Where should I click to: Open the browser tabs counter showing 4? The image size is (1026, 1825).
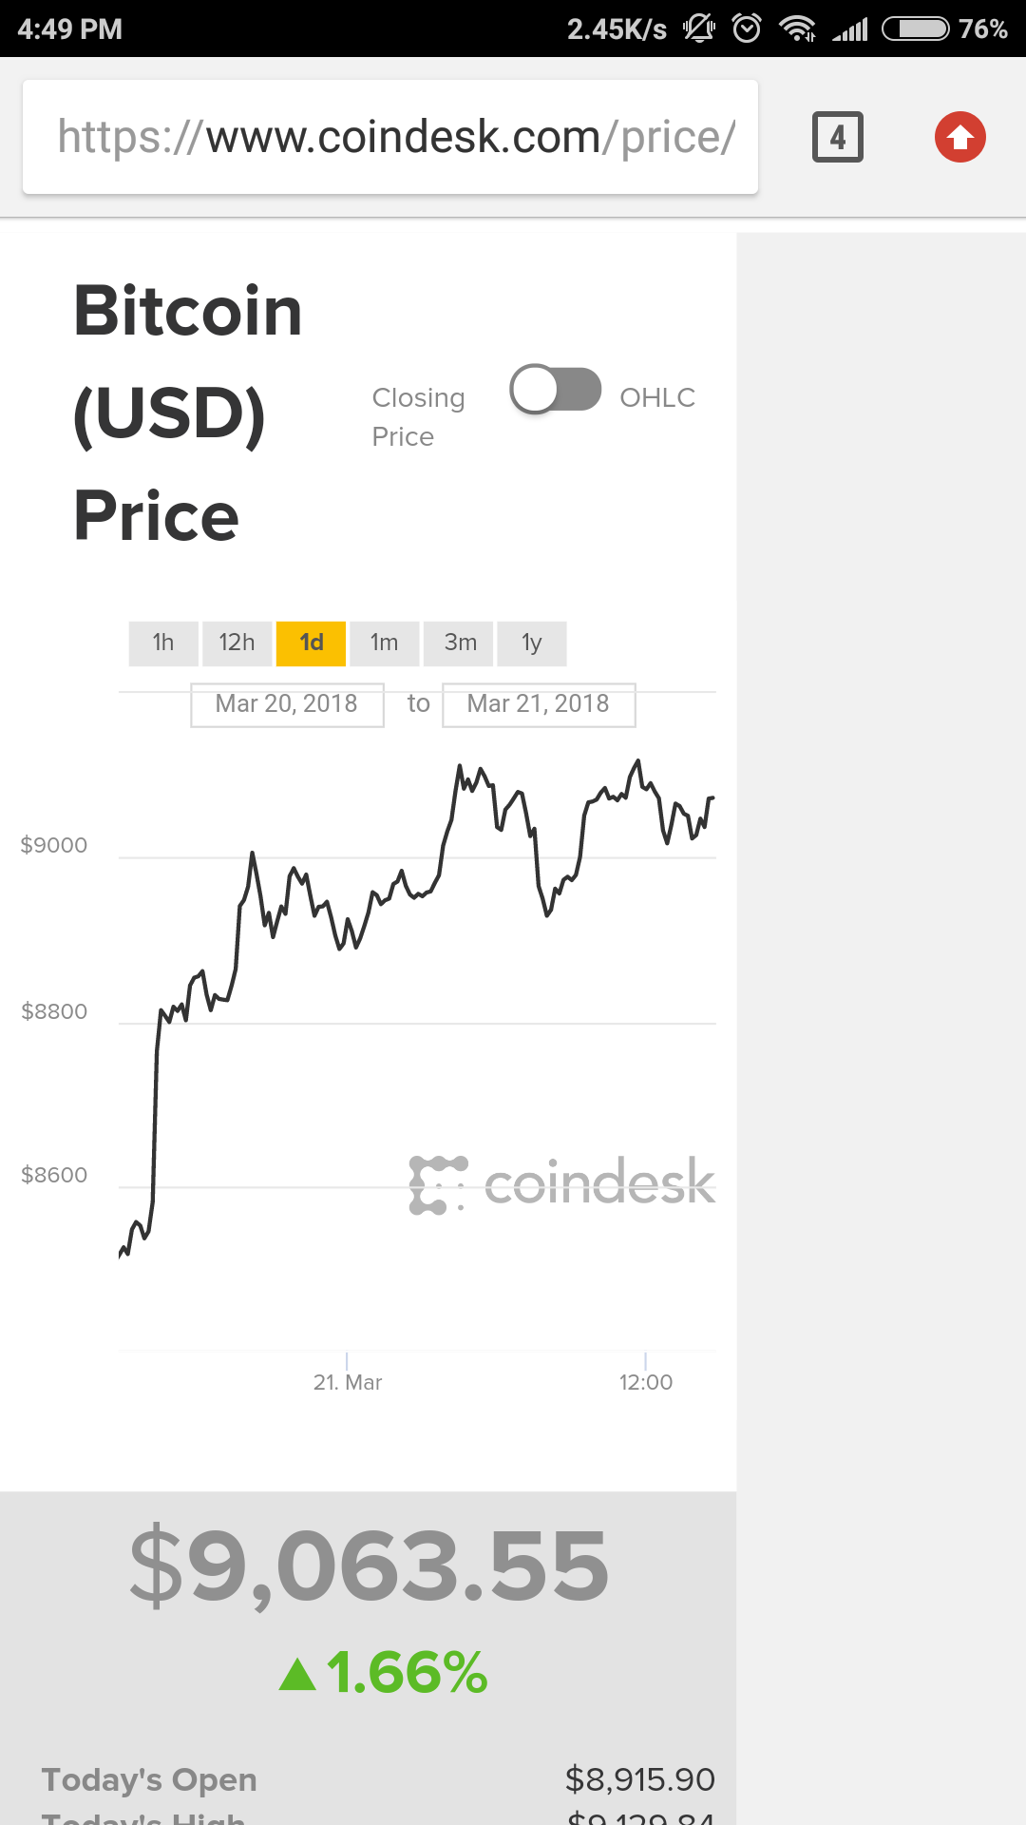tap(837, 137)
